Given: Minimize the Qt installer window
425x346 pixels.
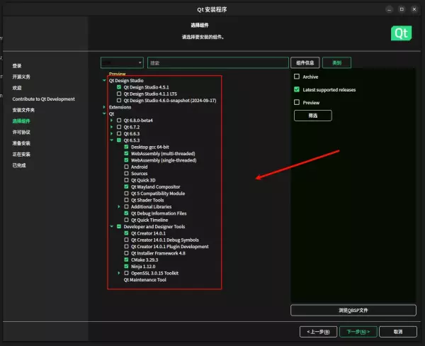Looking at the screenshot, I should coord(389,9).
